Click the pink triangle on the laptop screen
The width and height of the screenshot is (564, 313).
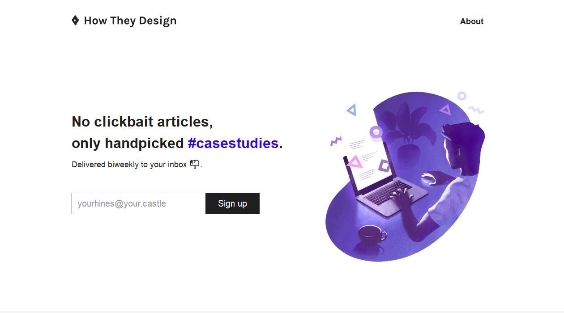pyautogui.click(x=355, y=161)
